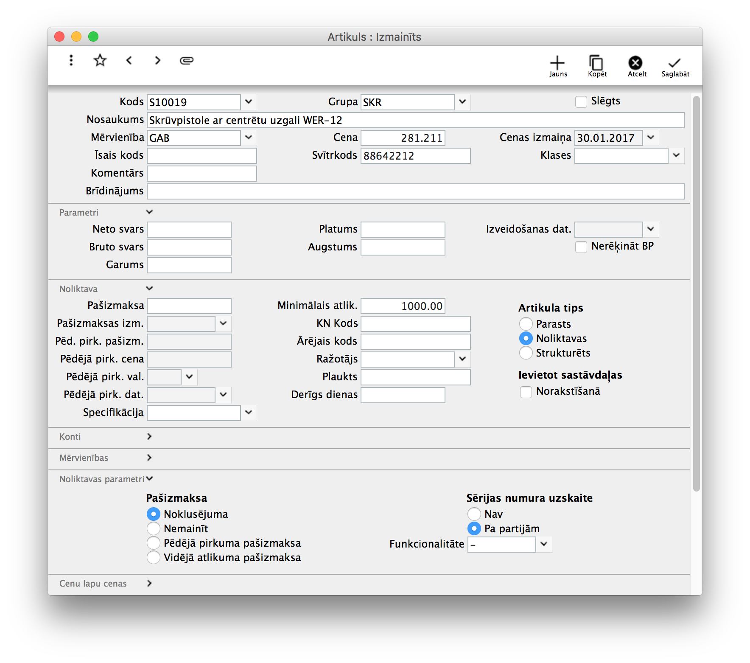
Task: Collapse the Parametri section
Action: (x=149, y=212)
